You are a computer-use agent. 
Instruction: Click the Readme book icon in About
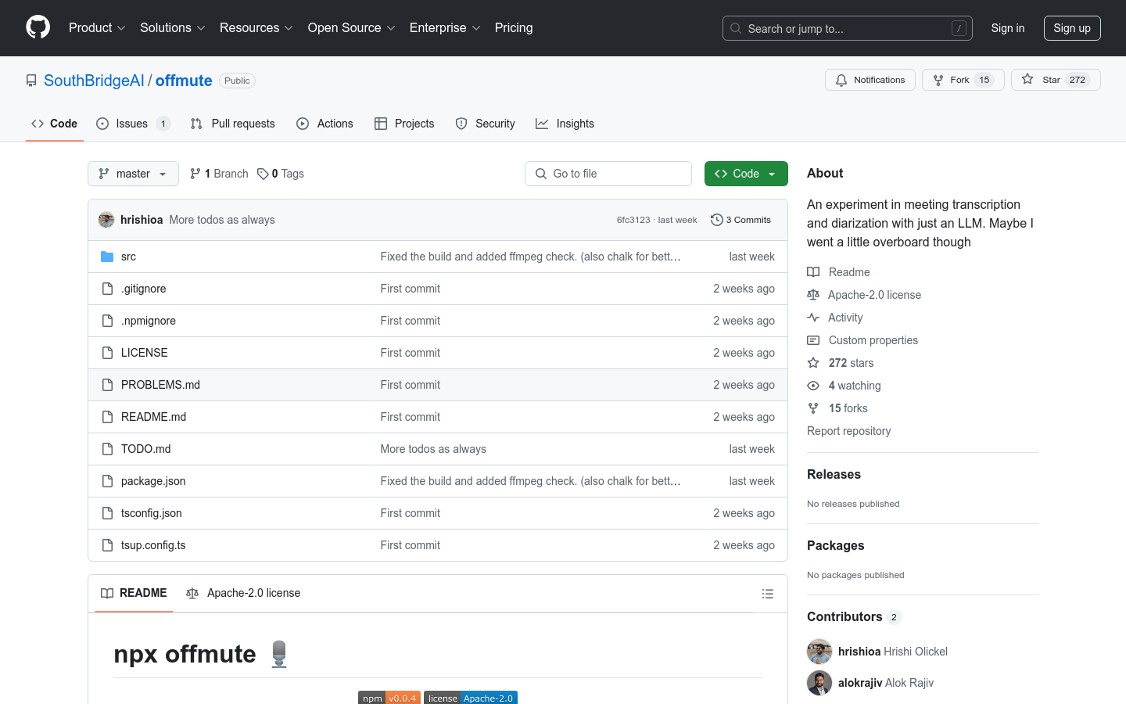[x=813, y=272]
